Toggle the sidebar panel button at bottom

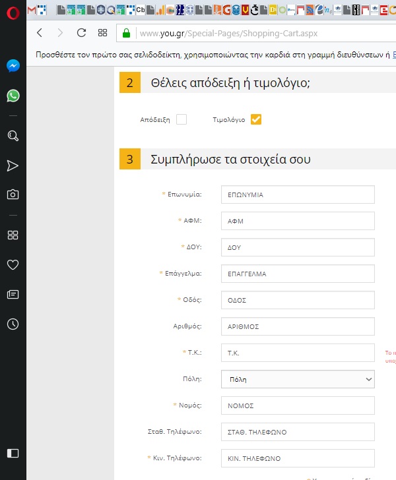coord(13,453)
